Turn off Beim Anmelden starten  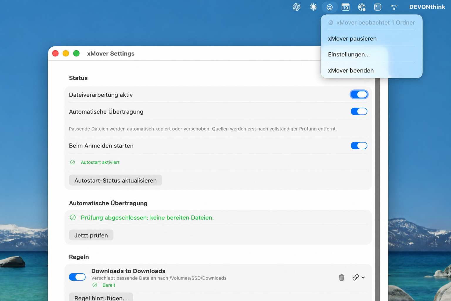pyautogui.click(x=359, y=146)
